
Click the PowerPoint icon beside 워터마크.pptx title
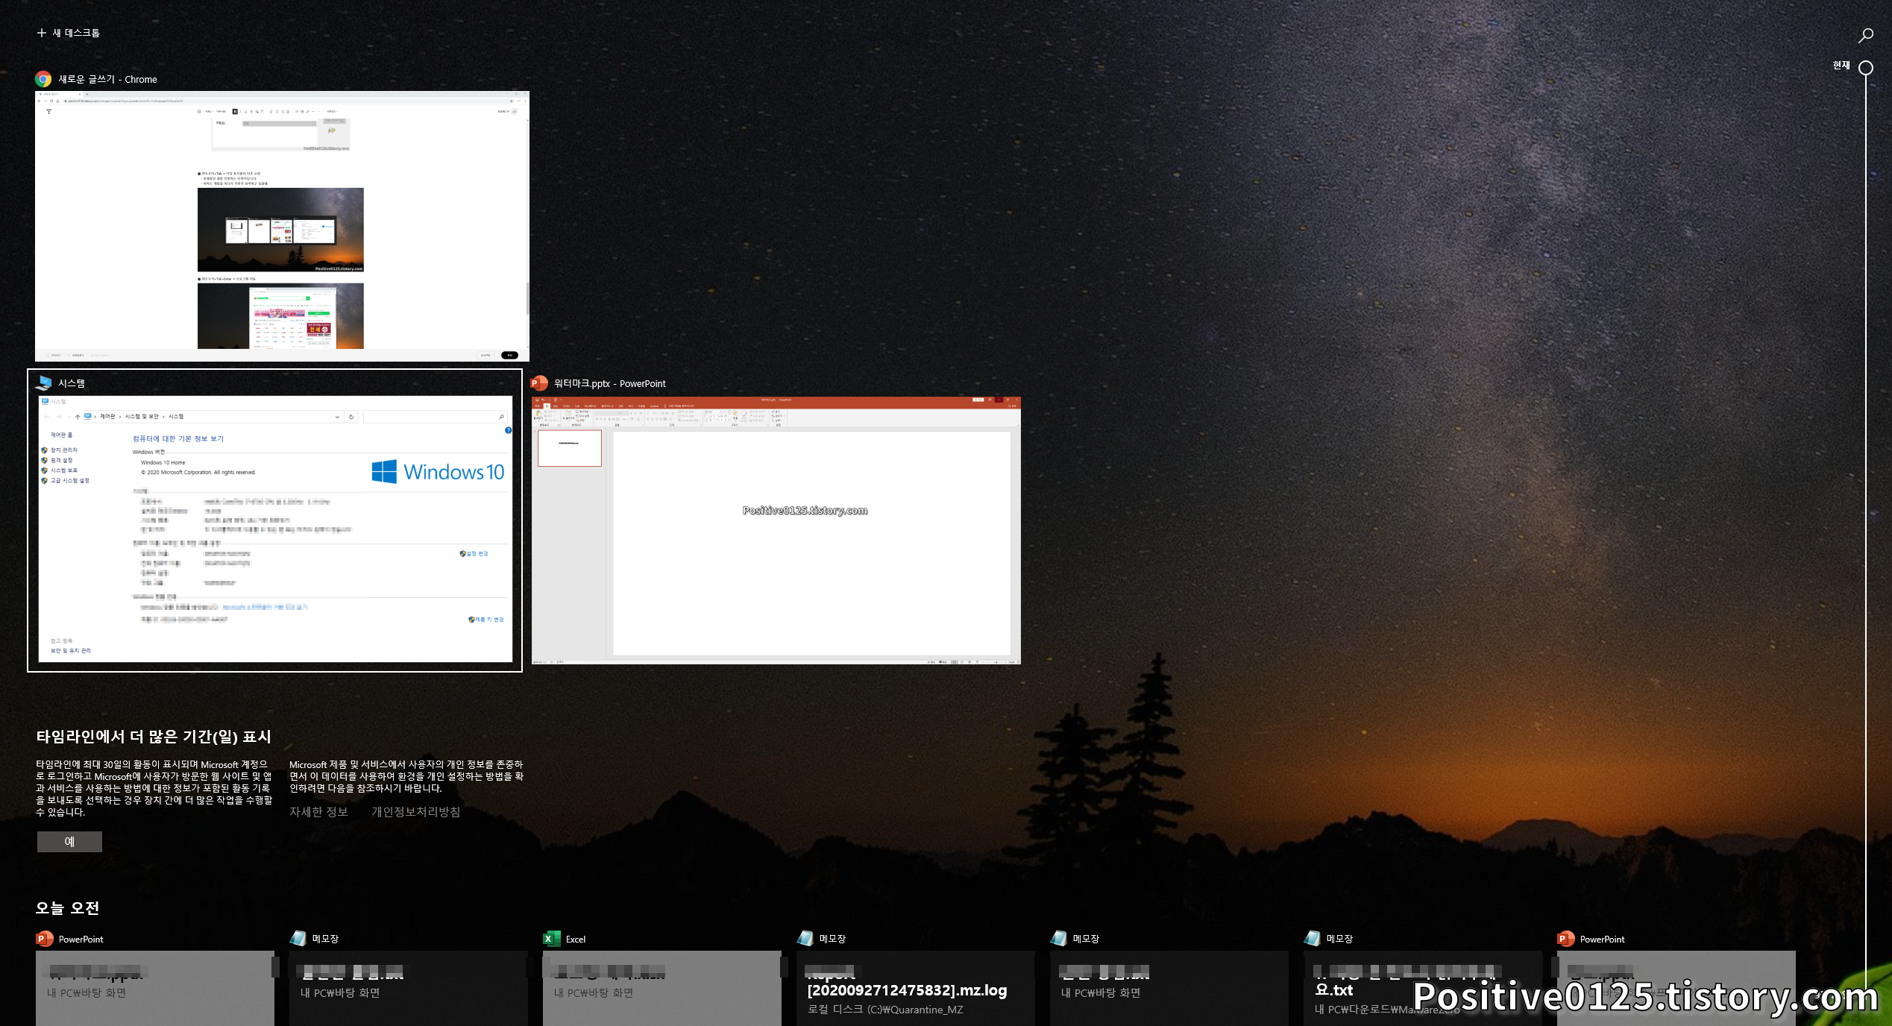[539, 383]
